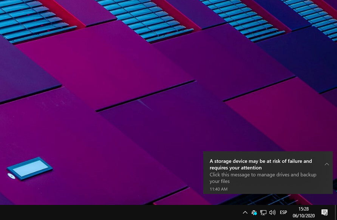The height and width of the screenshot is (220, 337).
Task: Click the 15:28 clock in the taskbar
Action: coord(303,209)
